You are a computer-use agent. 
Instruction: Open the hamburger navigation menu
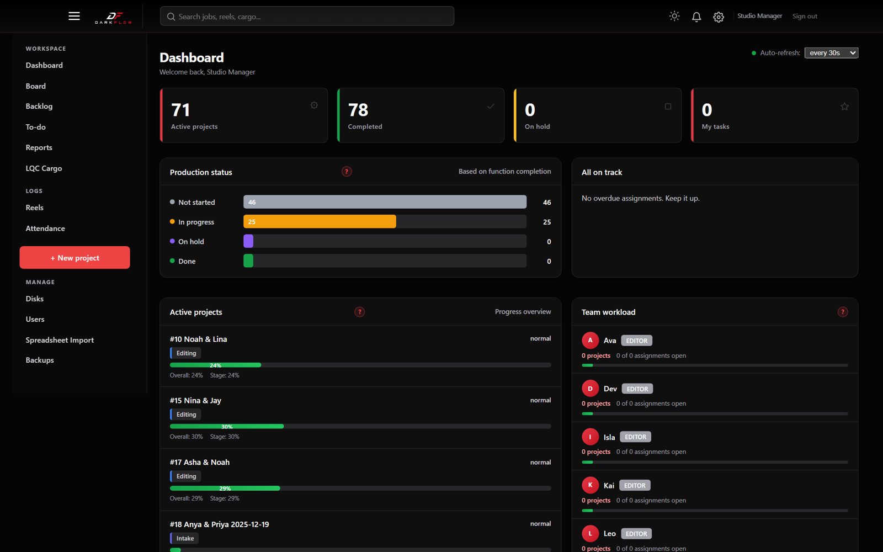tap(74, 16)
